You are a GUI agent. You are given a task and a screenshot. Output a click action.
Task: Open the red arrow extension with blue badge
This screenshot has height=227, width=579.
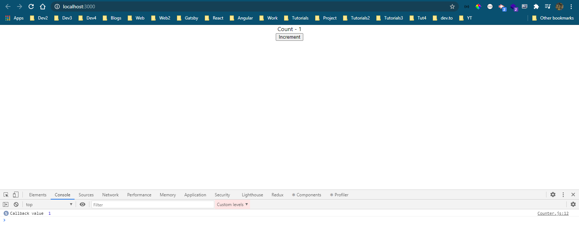(x=502, y=7)
